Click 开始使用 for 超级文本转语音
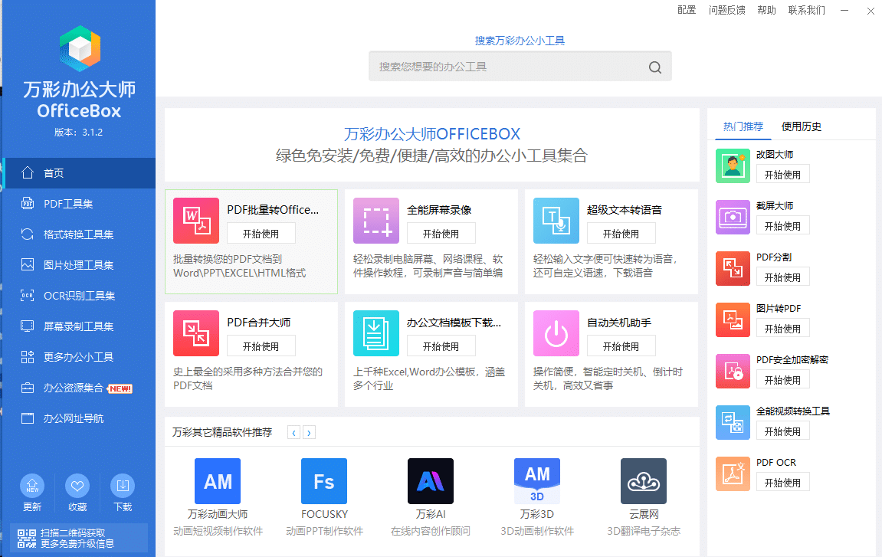The image size is (882, 557). click(x=621, y=234)
